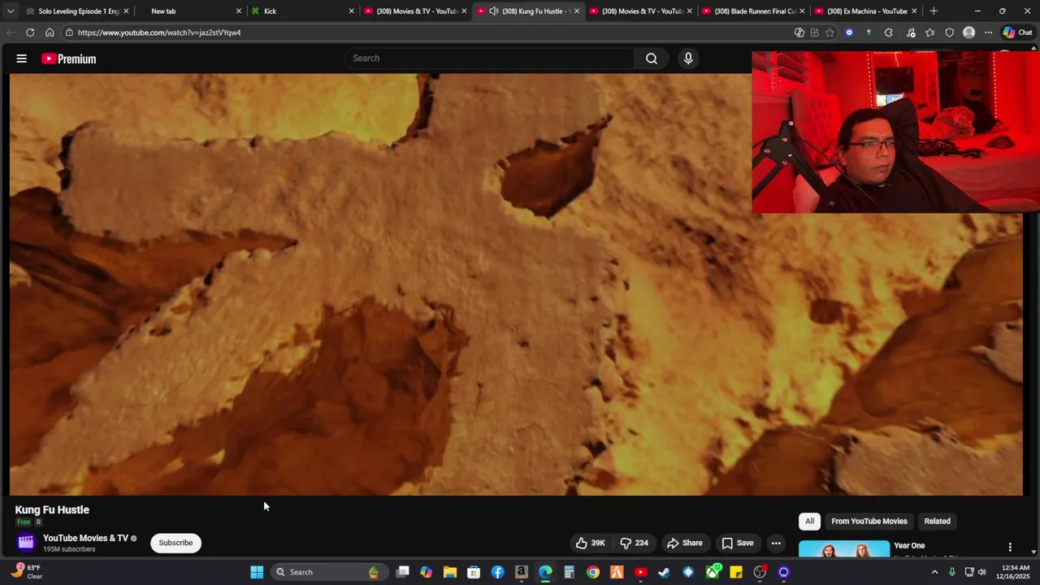Like the Kung Fu Hustle video

[591, 543]
